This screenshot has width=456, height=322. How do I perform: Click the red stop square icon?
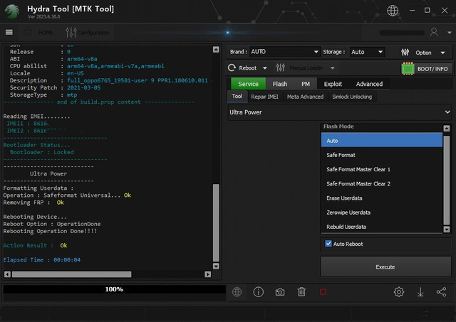click(x=323, y=292)
